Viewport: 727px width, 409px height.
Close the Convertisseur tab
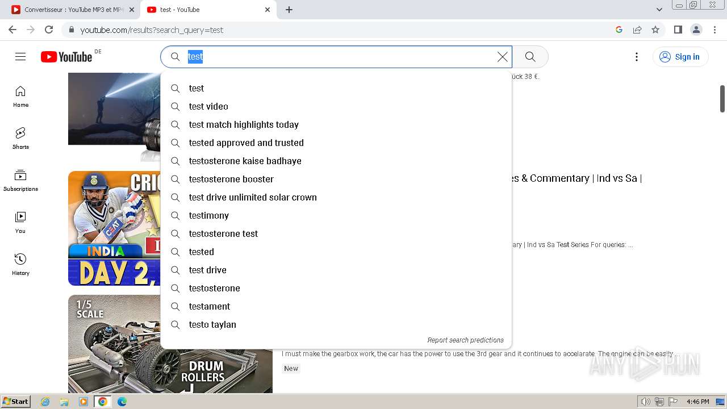click(x=131, y=10)
